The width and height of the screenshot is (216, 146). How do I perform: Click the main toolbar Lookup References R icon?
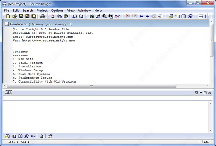190,17
